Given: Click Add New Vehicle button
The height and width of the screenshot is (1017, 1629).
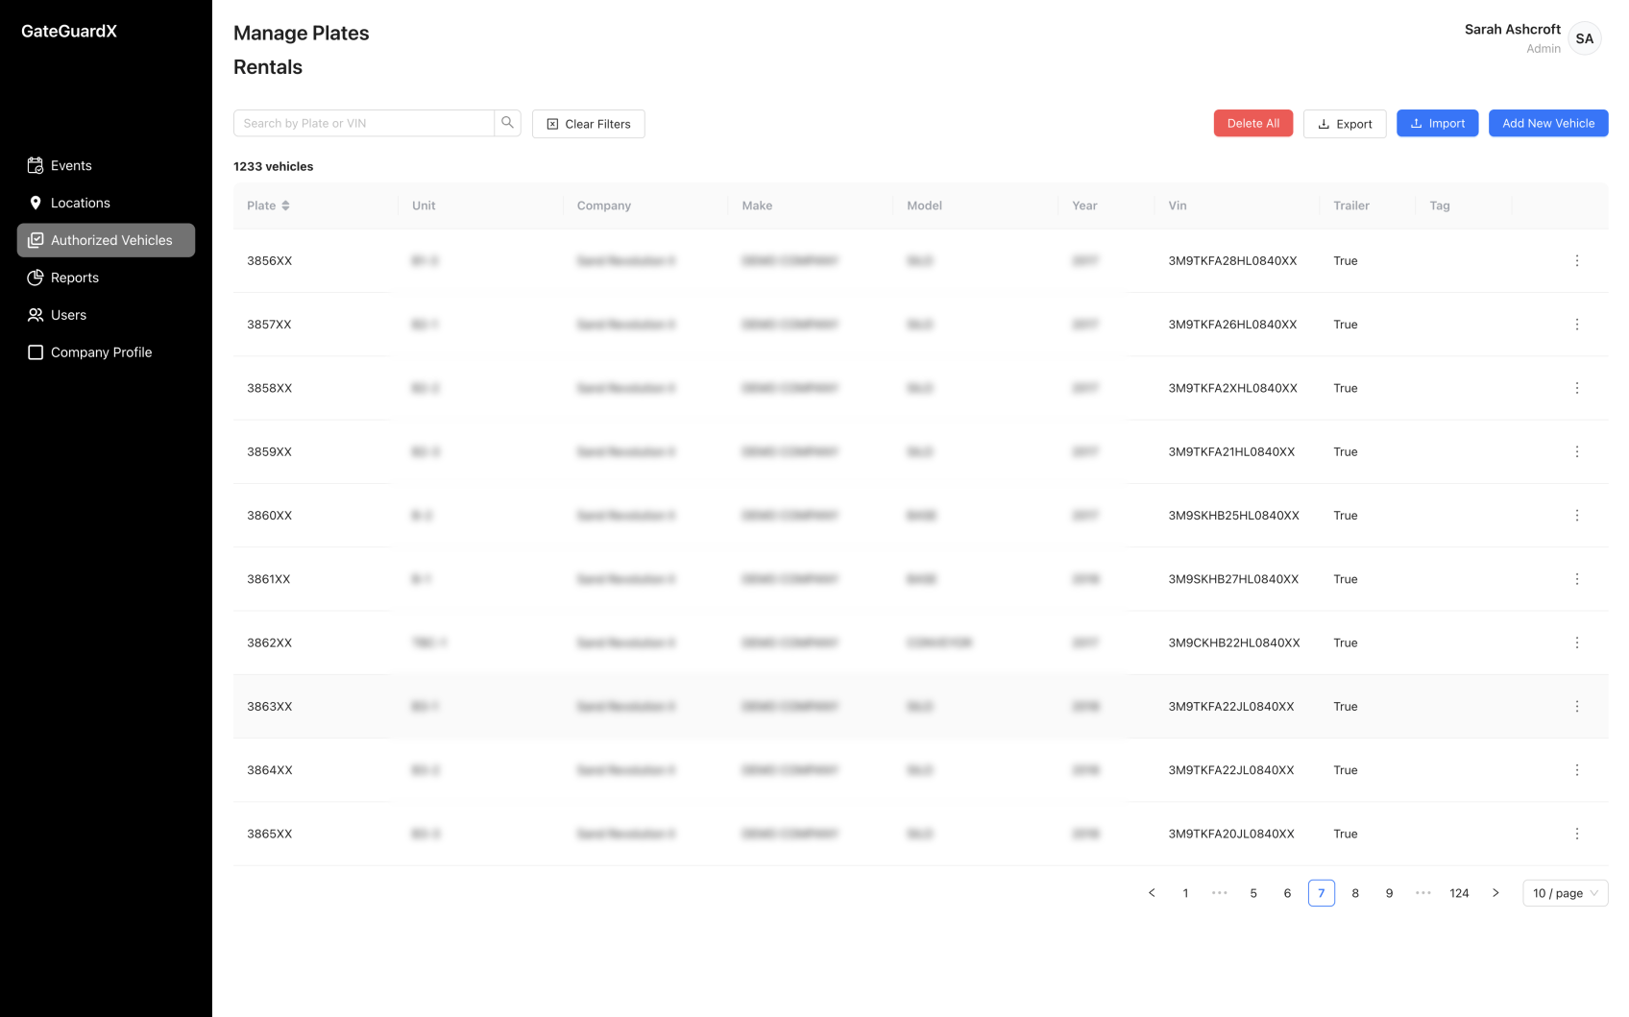Looking at the screenshot, I should click(x=1547, y=123).
